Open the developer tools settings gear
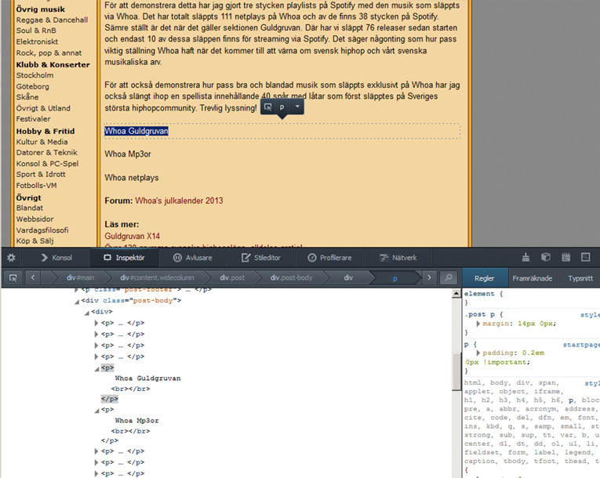600x478 pixels. (x=11, y=257)
